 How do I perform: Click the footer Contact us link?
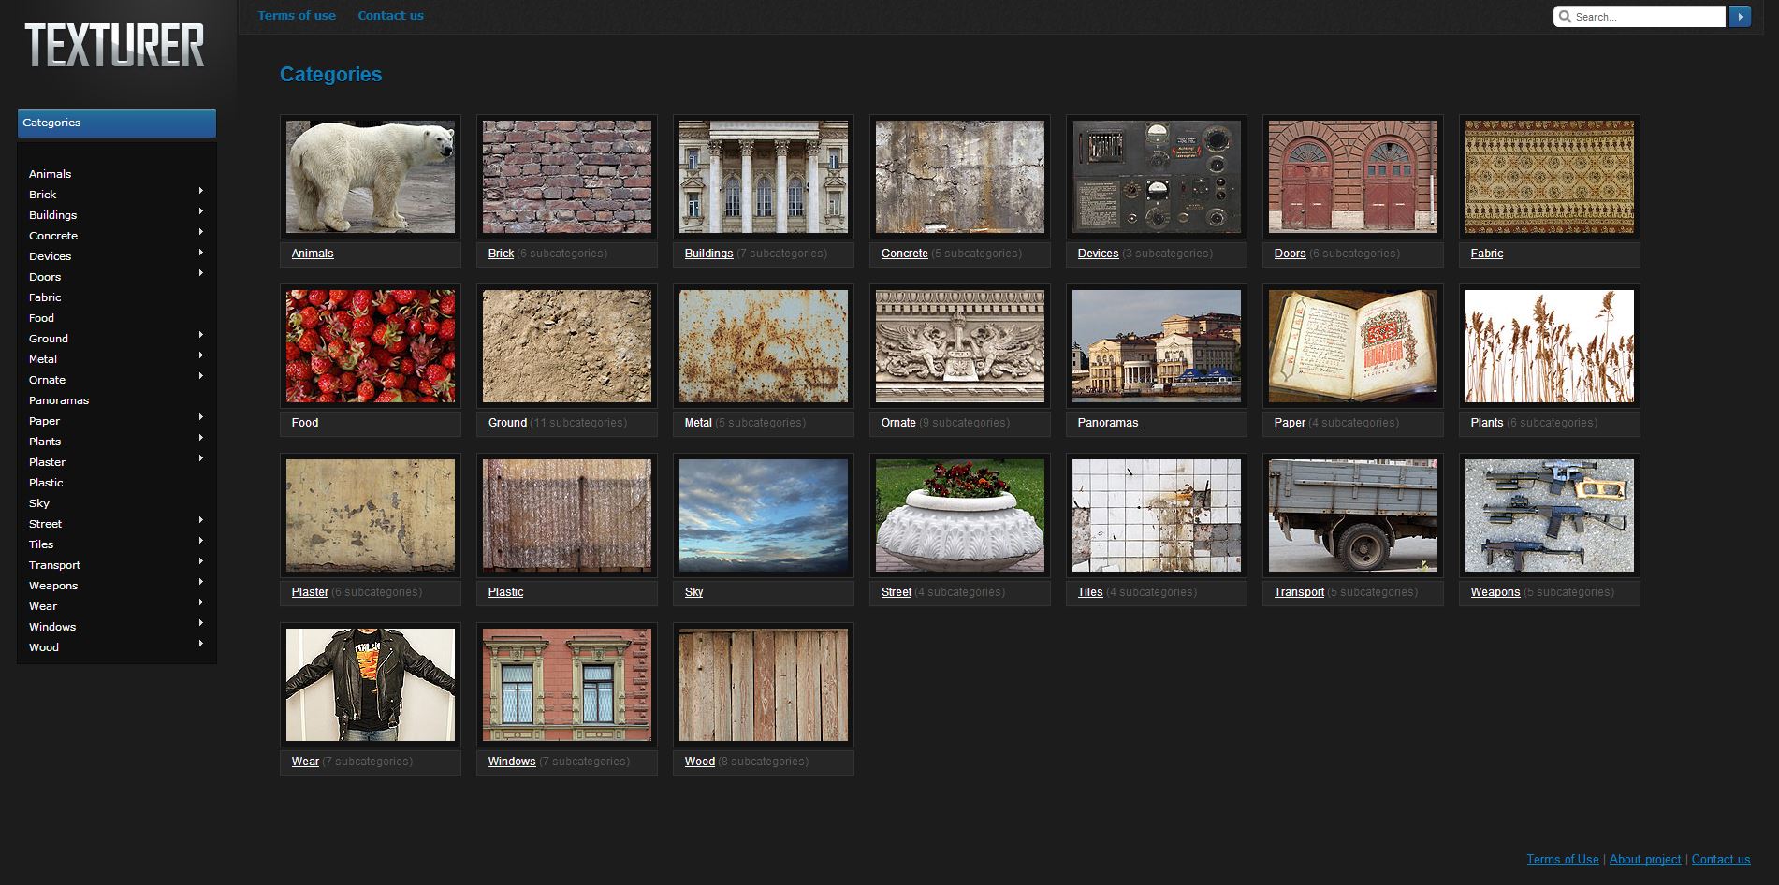point(1721,860)
